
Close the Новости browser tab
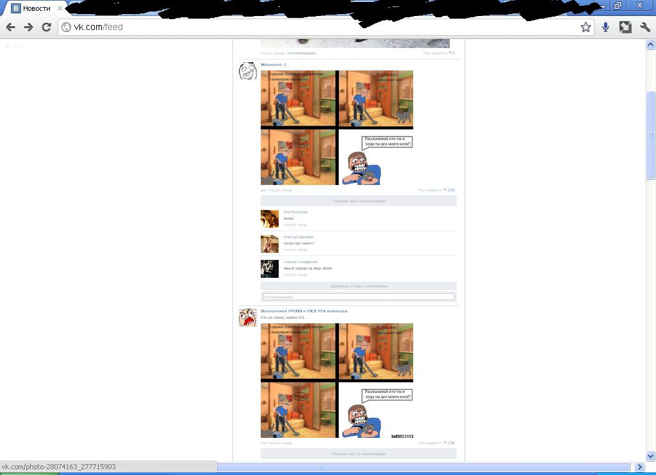[x=60, y=8]
